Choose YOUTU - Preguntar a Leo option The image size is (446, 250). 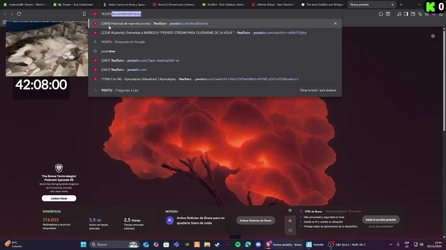pos(215,90)
